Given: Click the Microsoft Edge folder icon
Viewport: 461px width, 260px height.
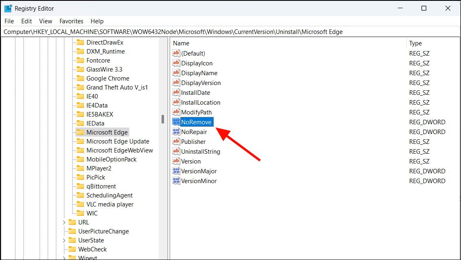Looking at the screenshot, I should (x=80, y=132).
